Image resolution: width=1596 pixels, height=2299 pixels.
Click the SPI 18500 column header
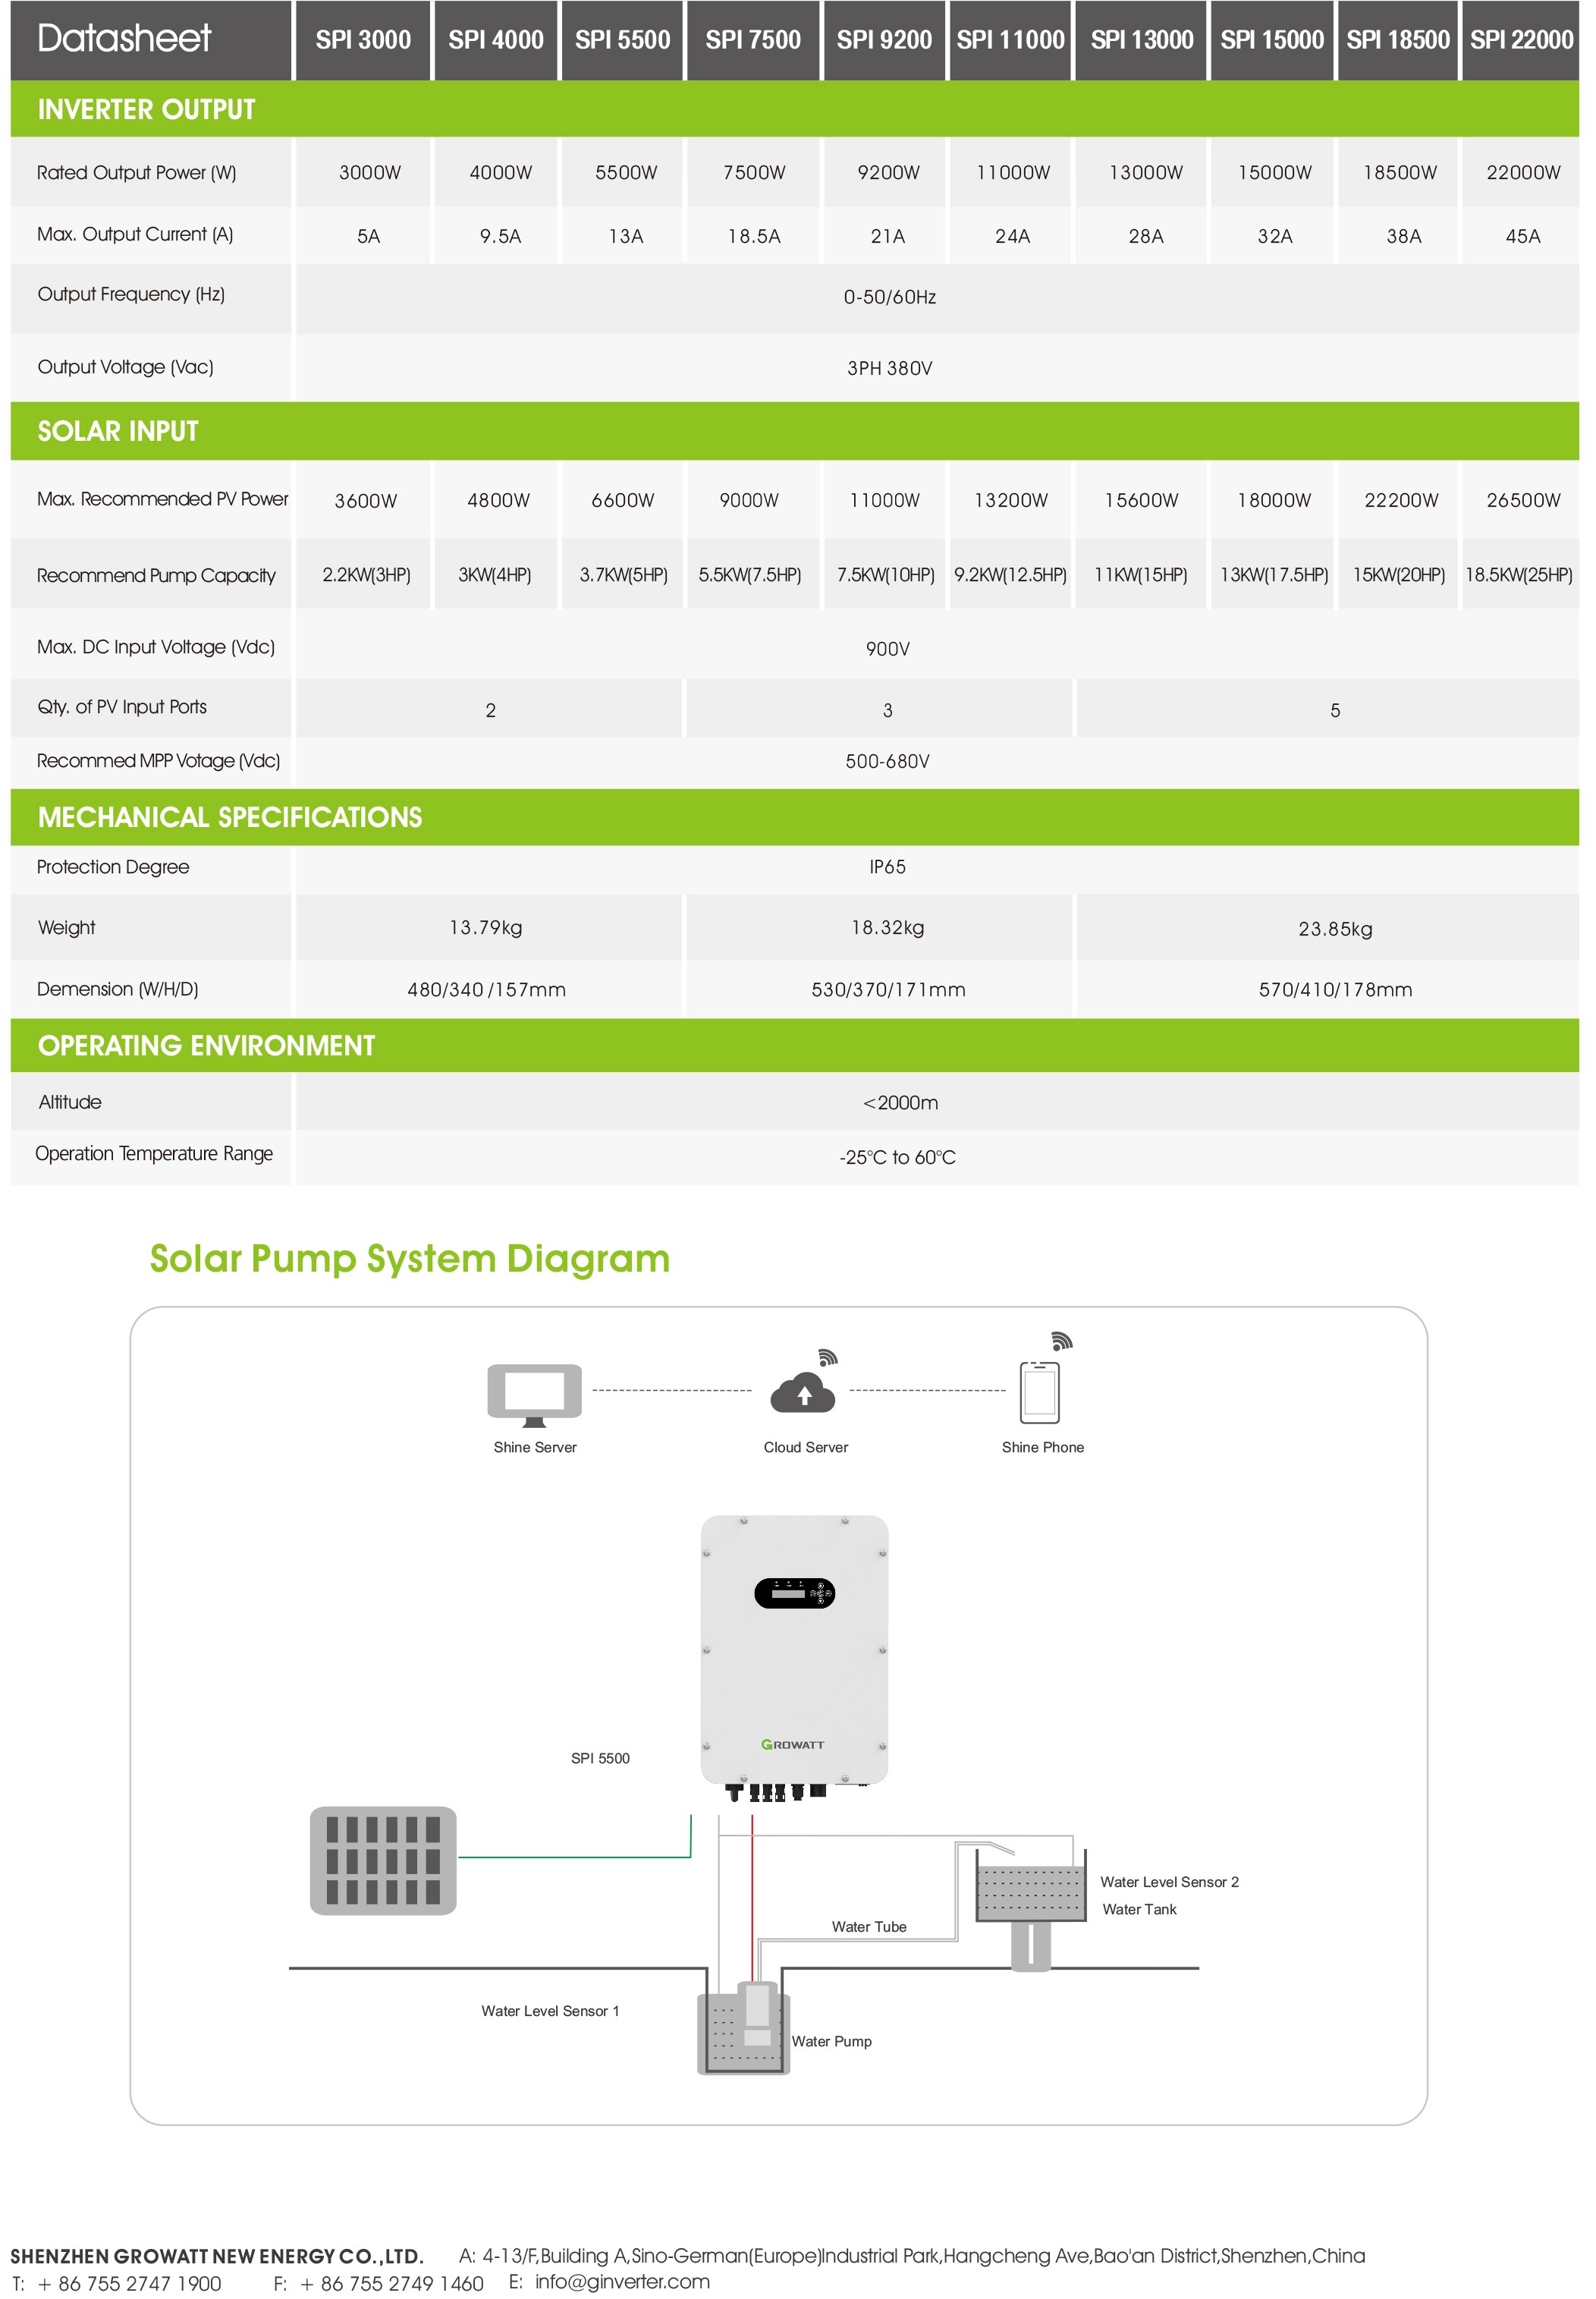[1398, 40]
